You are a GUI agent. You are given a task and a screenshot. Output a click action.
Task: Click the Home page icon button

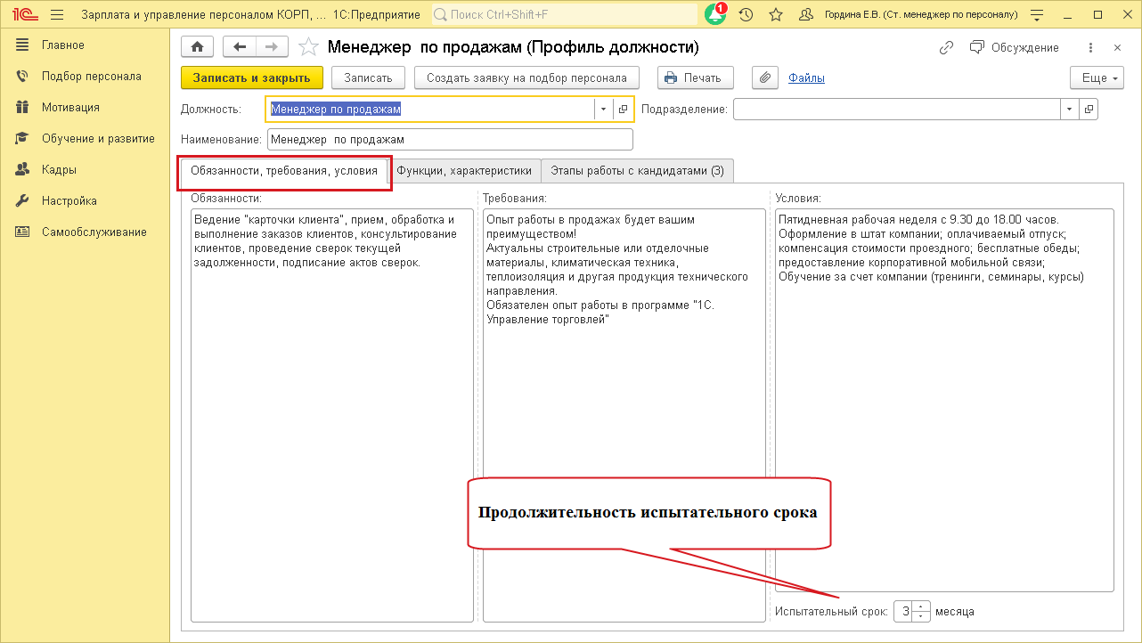pos(197,47)
